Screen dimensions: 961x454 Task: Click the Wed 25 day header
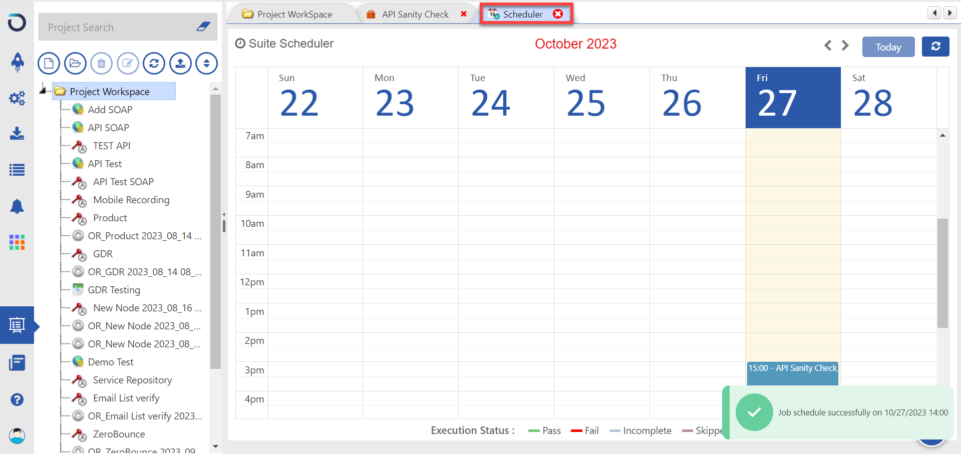[601, 98]
